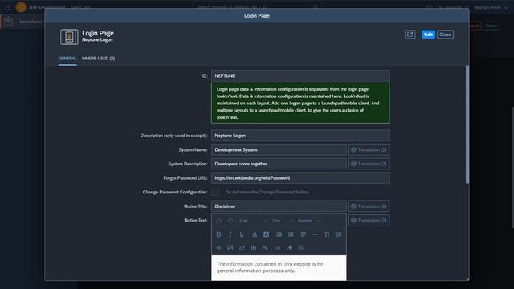Undo the last edit in Notice Text
Screen dimensions: 514x289
[218, 221]
